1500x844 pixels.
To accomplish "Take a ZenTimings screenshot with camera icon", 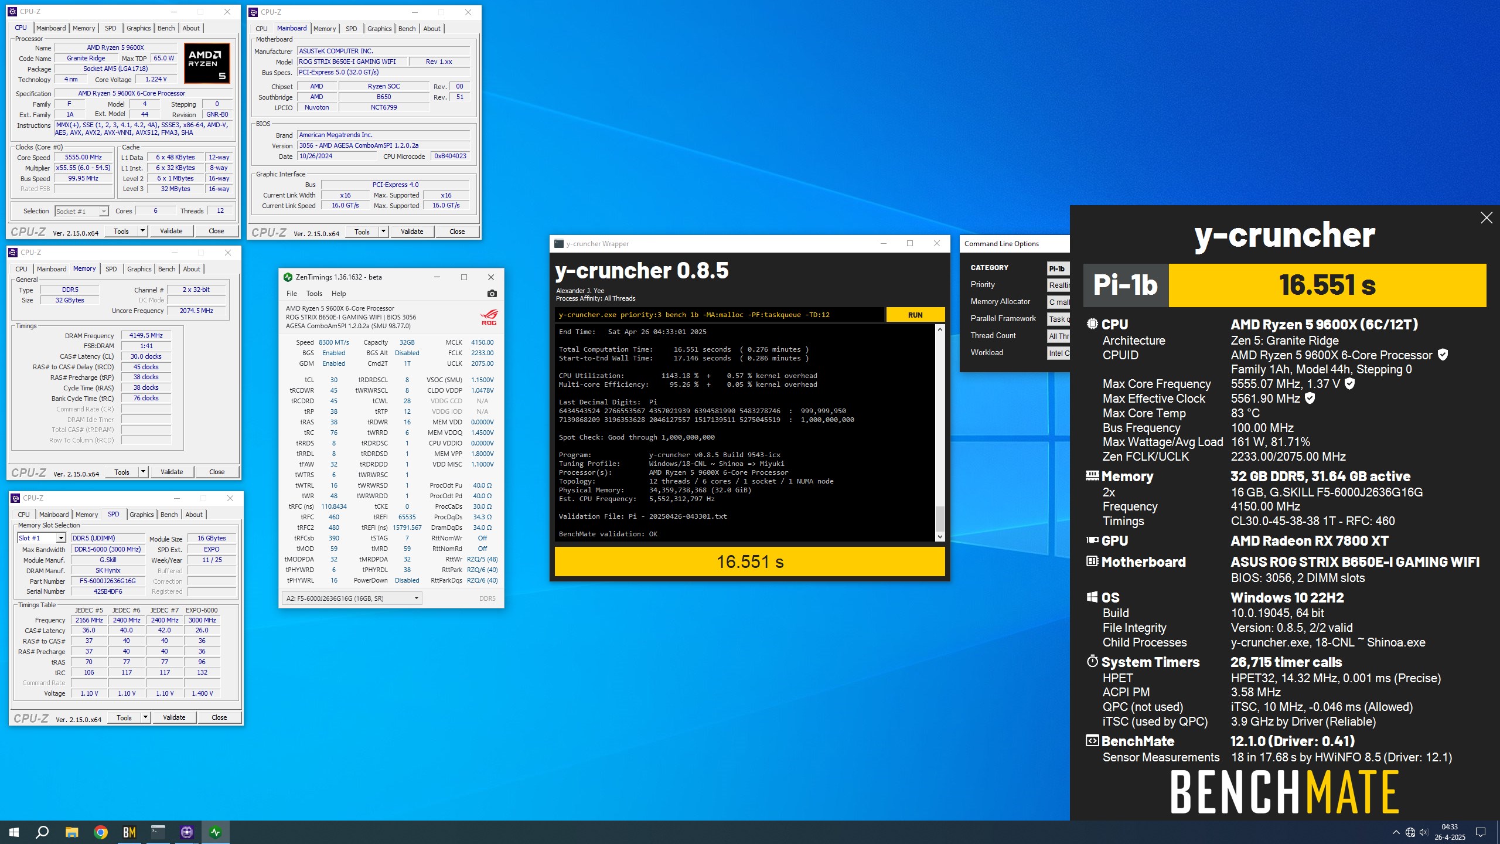I will [x=492, y=294].
